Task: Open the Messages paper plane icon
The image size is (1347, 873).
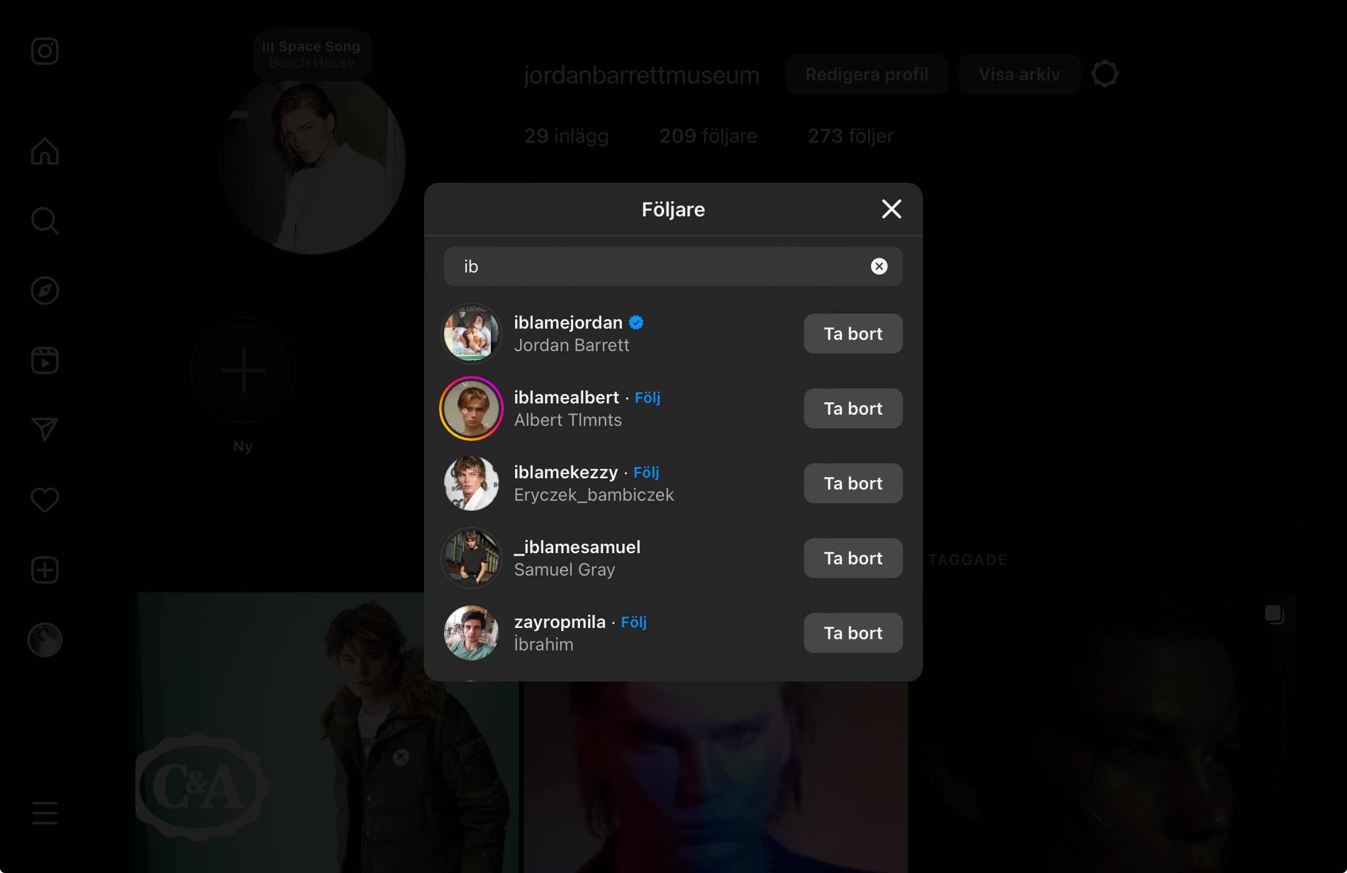Action: [x=45, y=430]
